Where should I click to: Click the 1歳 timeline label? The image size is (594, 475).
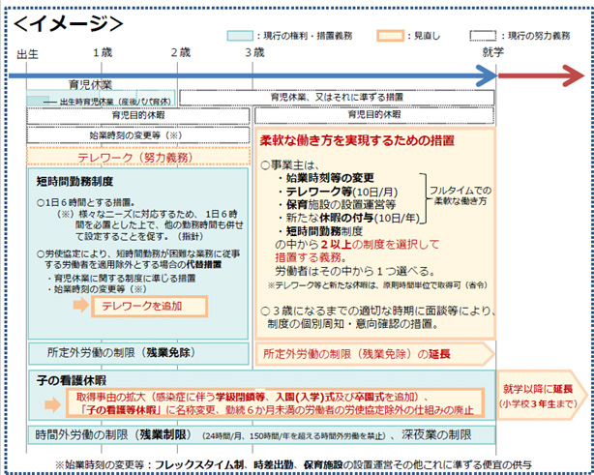point(103,52)
